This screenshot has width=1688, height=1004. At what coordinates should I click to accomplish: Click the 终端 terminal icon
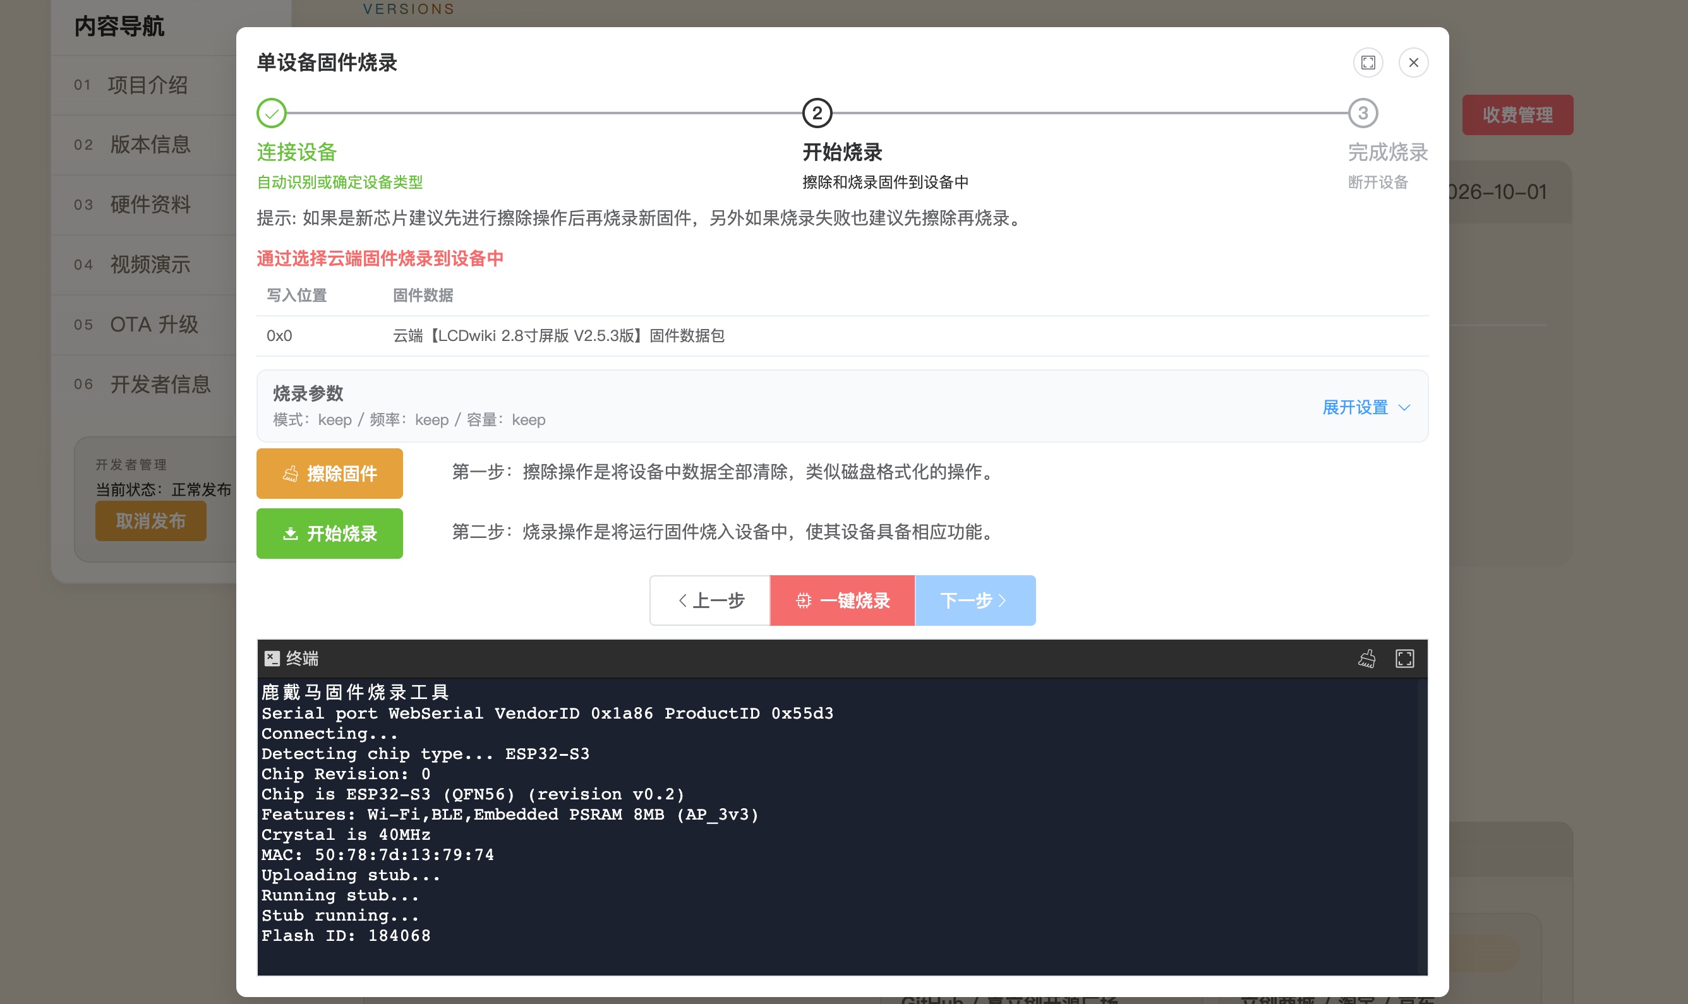point(272,658)
